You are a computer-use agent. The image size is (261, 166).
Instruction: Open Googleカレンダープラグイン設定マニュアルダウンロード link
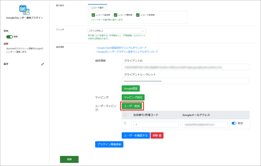(x=128, y=52)
